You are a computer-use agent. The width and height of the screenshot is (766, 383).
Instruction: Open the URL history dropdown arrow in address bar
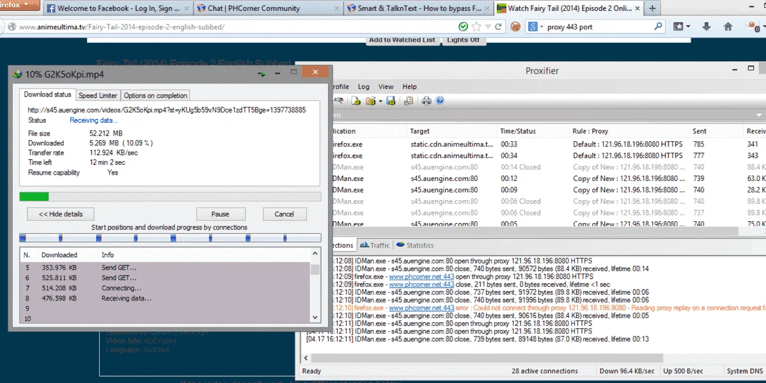click(x=488, y=27)
